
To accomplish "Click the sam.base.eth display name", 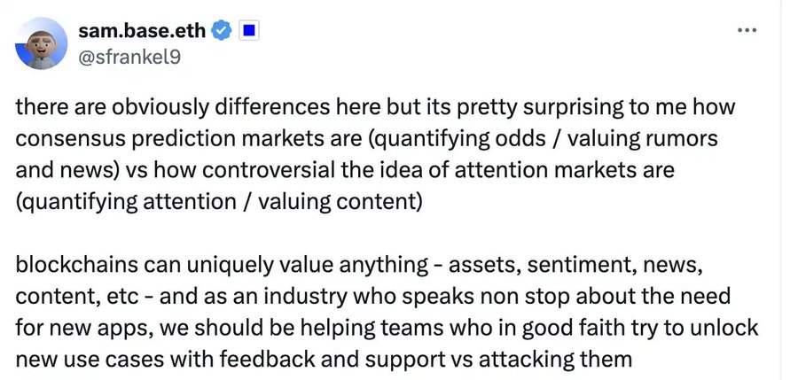I will [142, 31].
